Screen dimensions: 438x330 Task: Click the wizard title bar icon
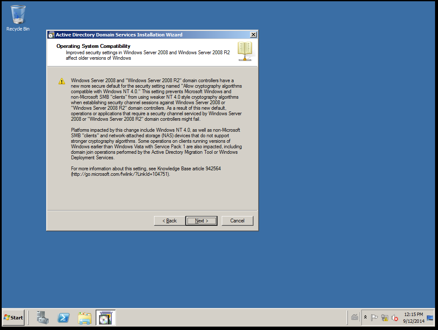pos(51,35)
